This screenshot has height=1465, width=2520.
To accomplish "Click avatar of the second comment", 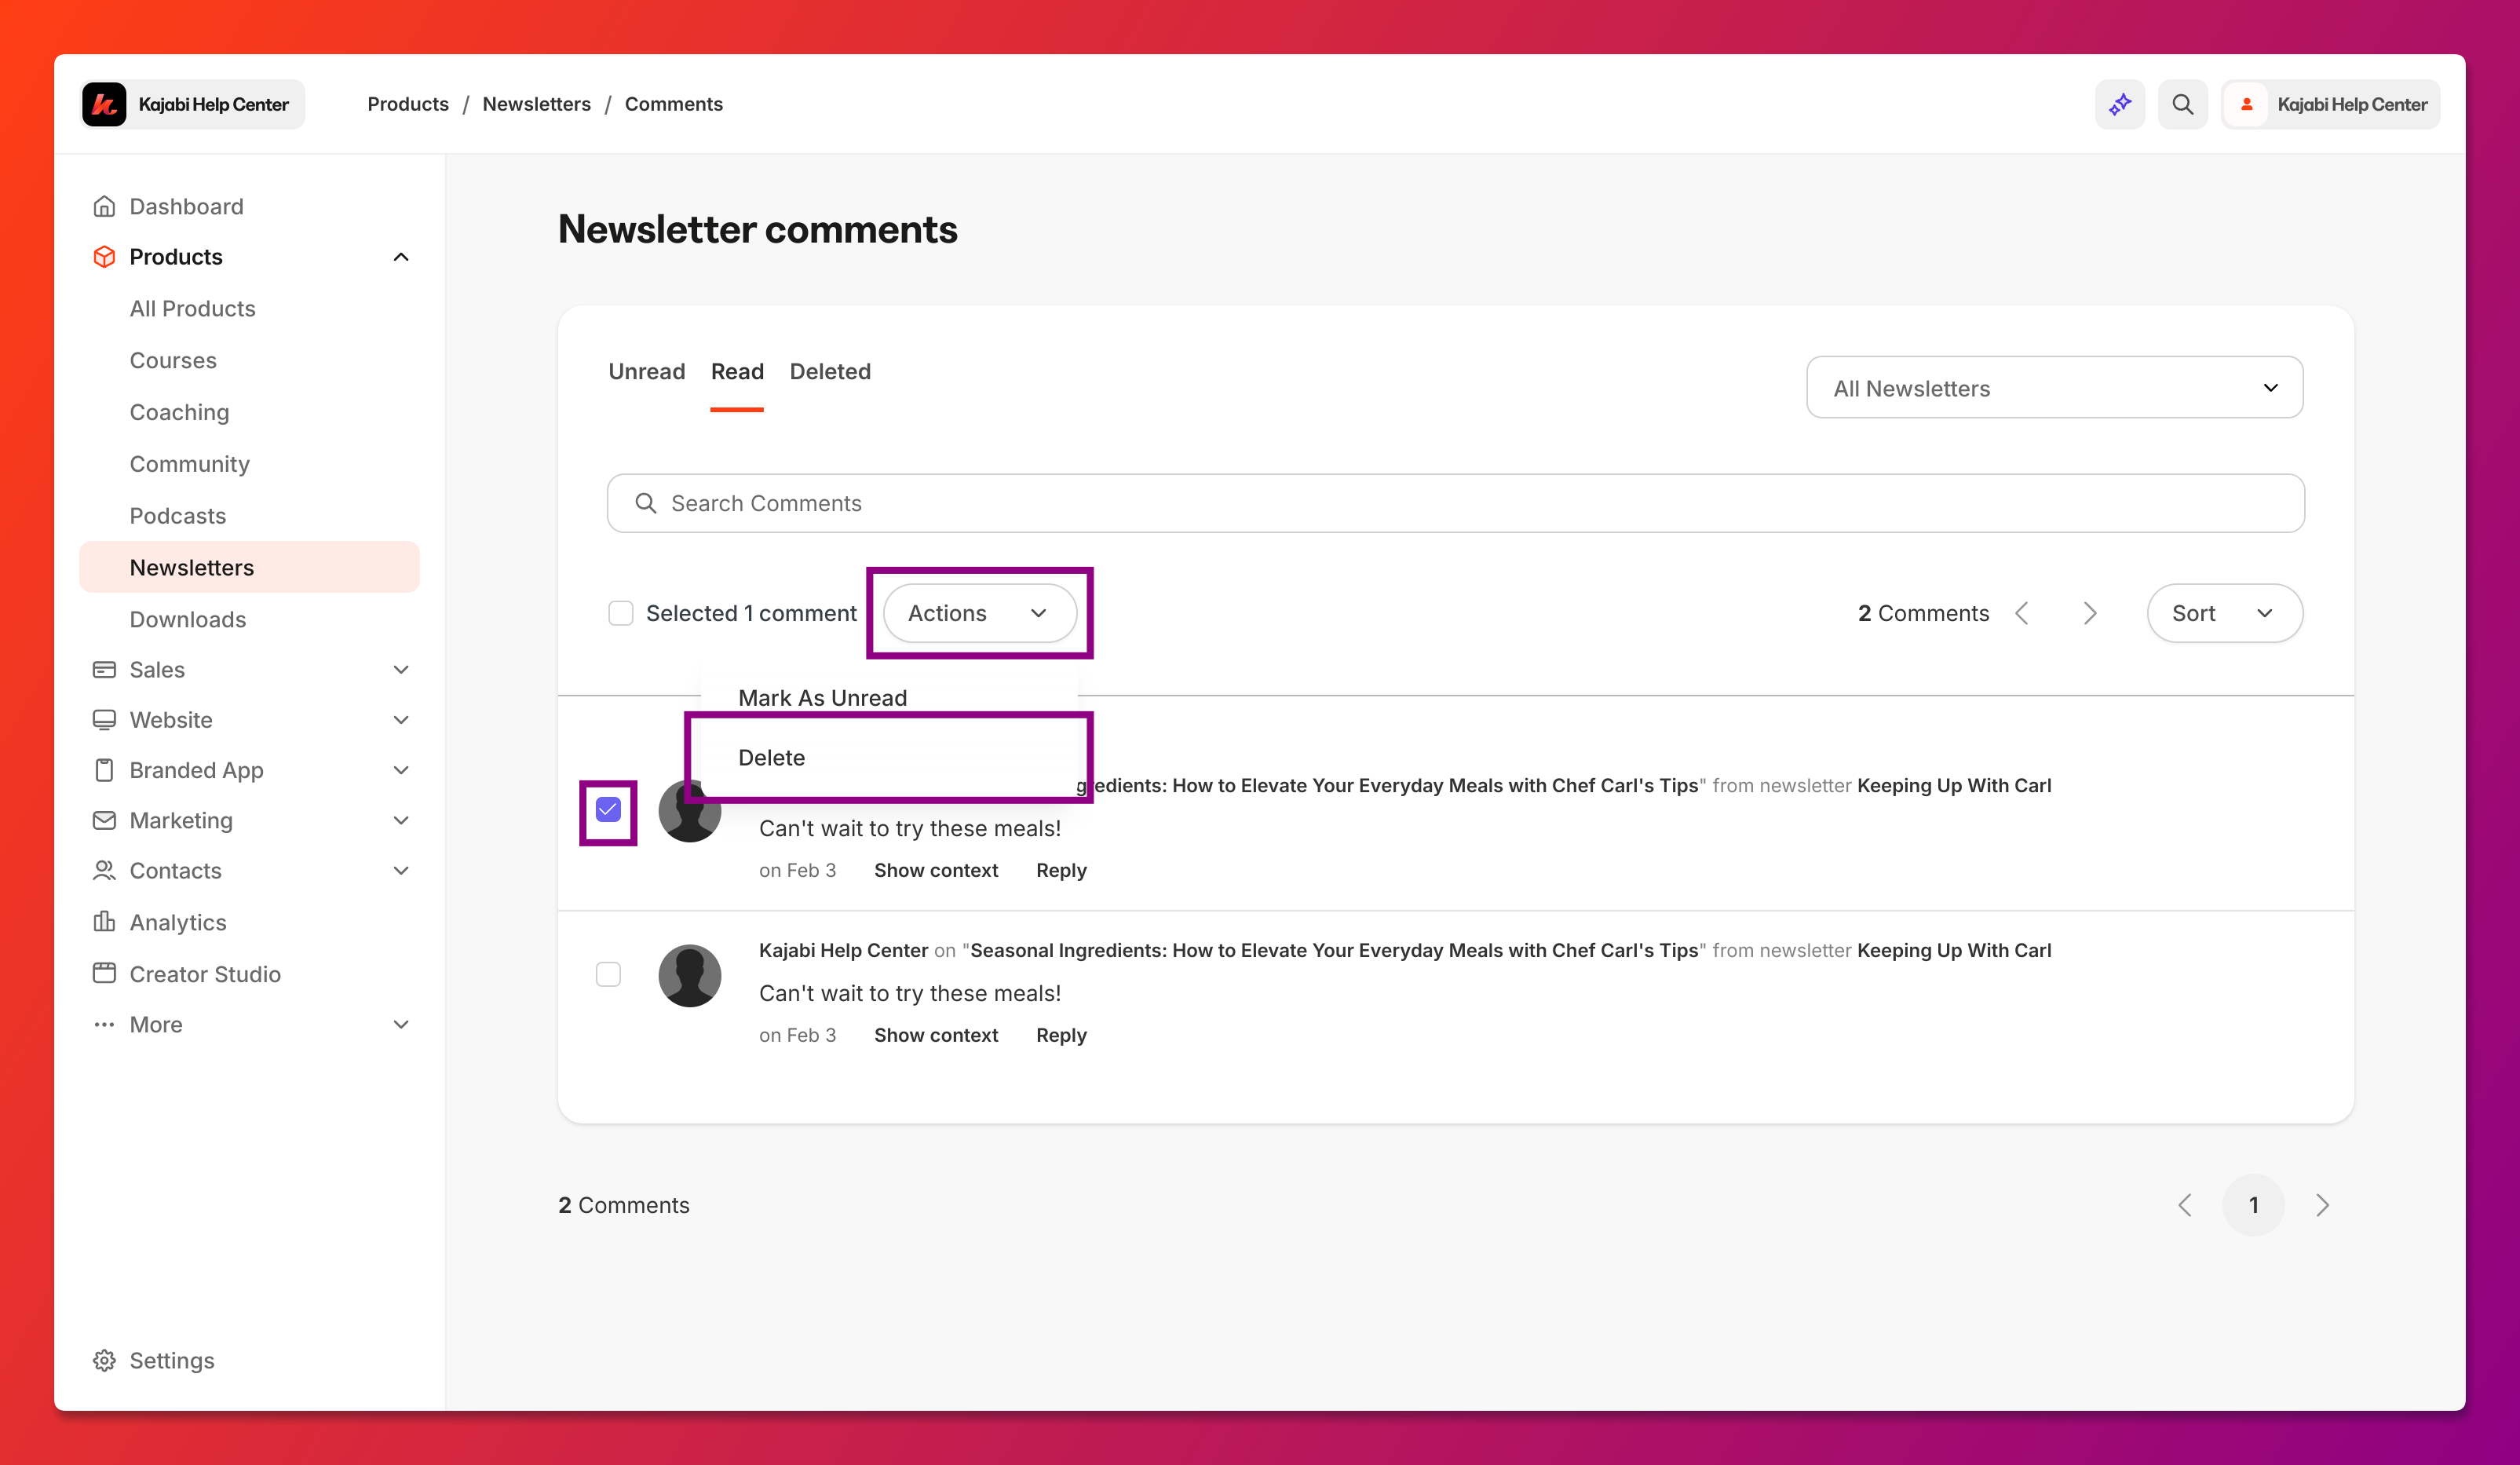I will coord(690,976).
